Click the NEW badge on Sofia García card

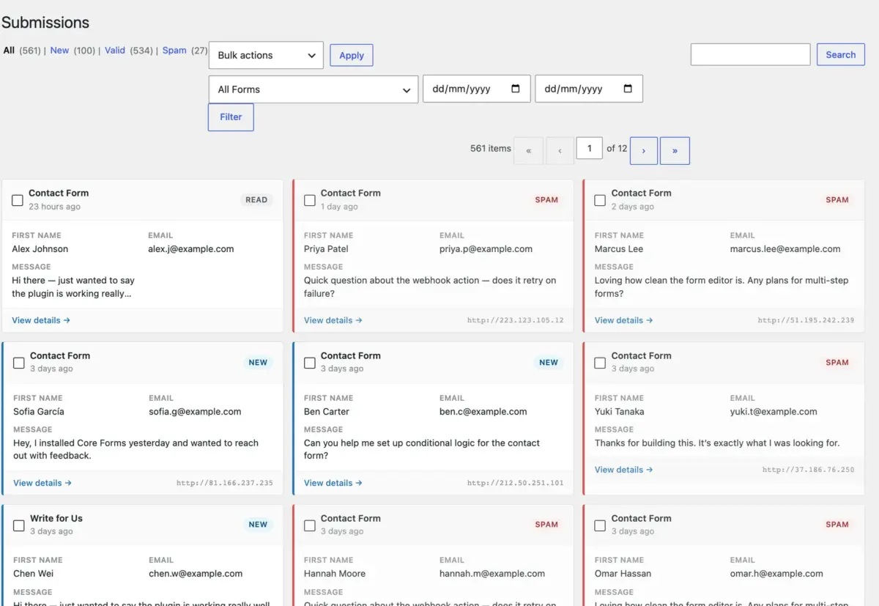(x=258, y=363)
